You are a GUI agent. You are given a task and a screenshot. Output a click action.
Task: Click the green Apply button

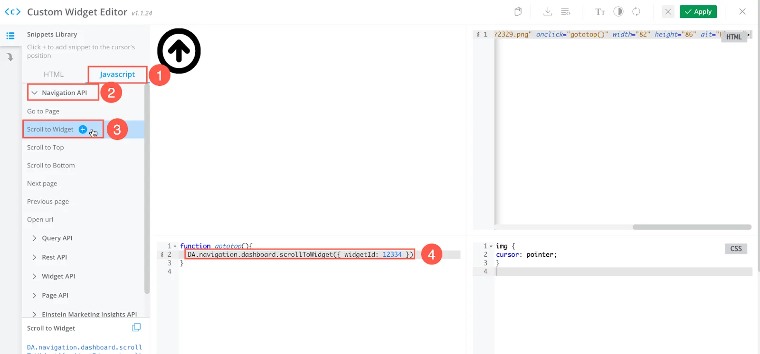698,11
